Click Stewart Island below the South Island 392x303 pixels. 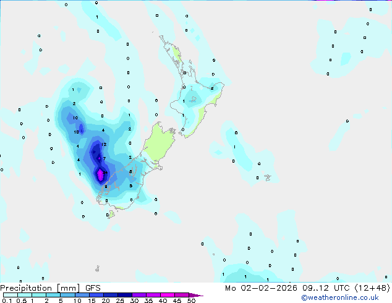click(x=111, y=214)
